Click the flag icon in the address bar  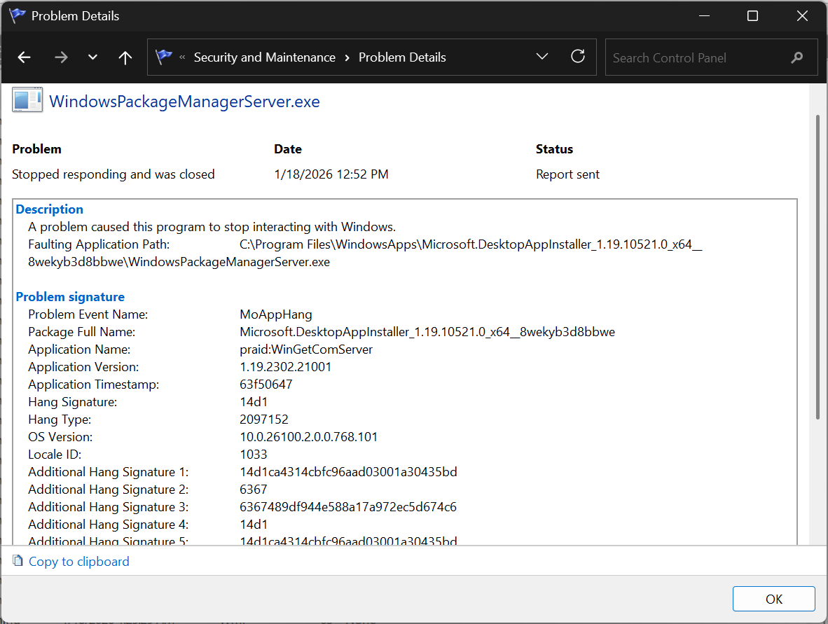[164, 57]
